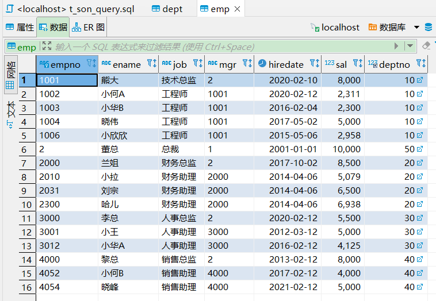Open foreign key link in 熊大 row
This screenshot has height=301, width=436.
coord(420,80)
